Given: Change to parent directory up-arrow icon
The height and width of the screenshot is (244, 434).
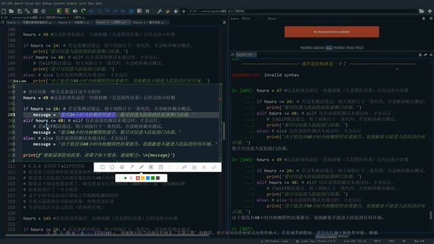Looking at the screenshot, I should click(429, 11).
